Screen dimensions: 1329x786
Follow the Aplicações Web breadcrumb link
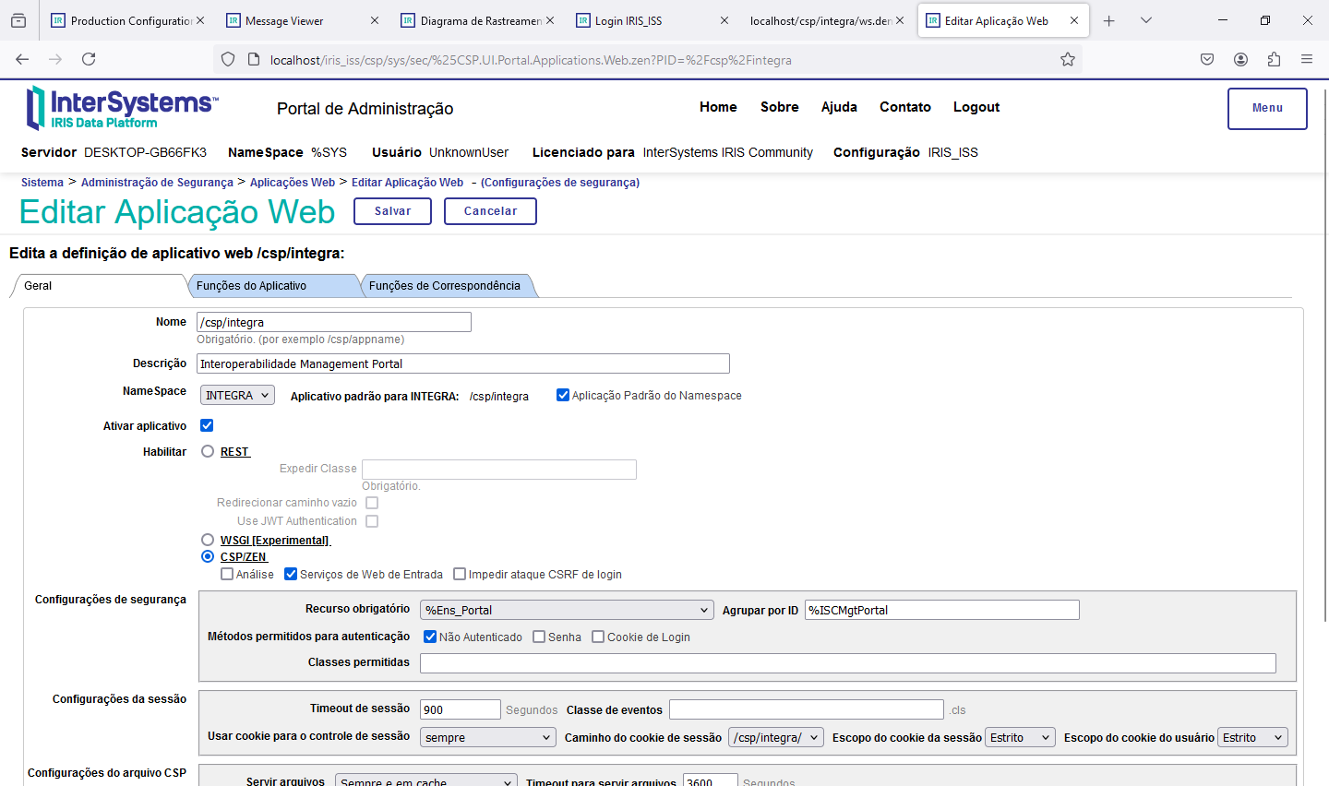[x=292, y=183]
